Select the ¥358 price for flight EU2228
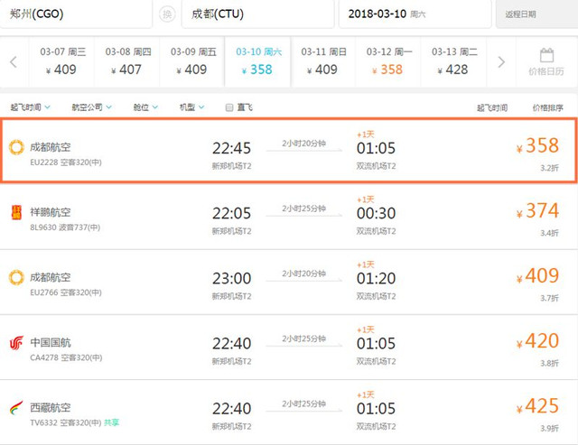The height and width of the screenshot is (445, 578). coord(538,145)
